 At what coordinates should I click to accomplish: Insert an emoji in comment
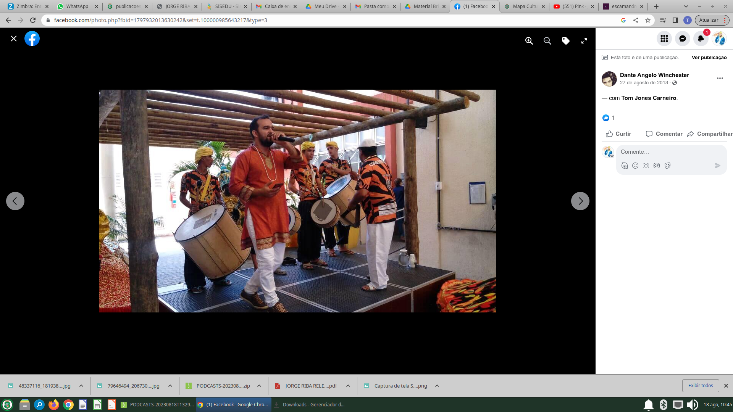(635, 166)
